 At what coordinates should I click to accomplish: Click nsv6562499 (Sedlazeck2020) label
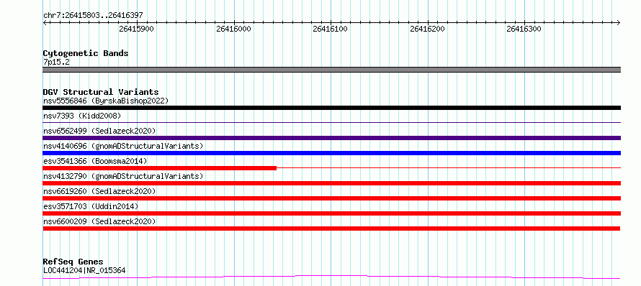(99, 131)
